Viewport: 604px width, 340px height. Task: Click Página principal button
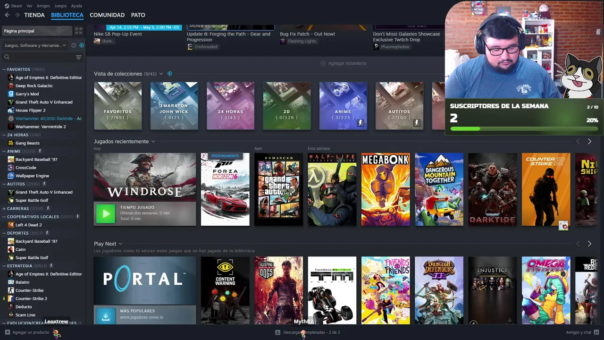point(37,31)
